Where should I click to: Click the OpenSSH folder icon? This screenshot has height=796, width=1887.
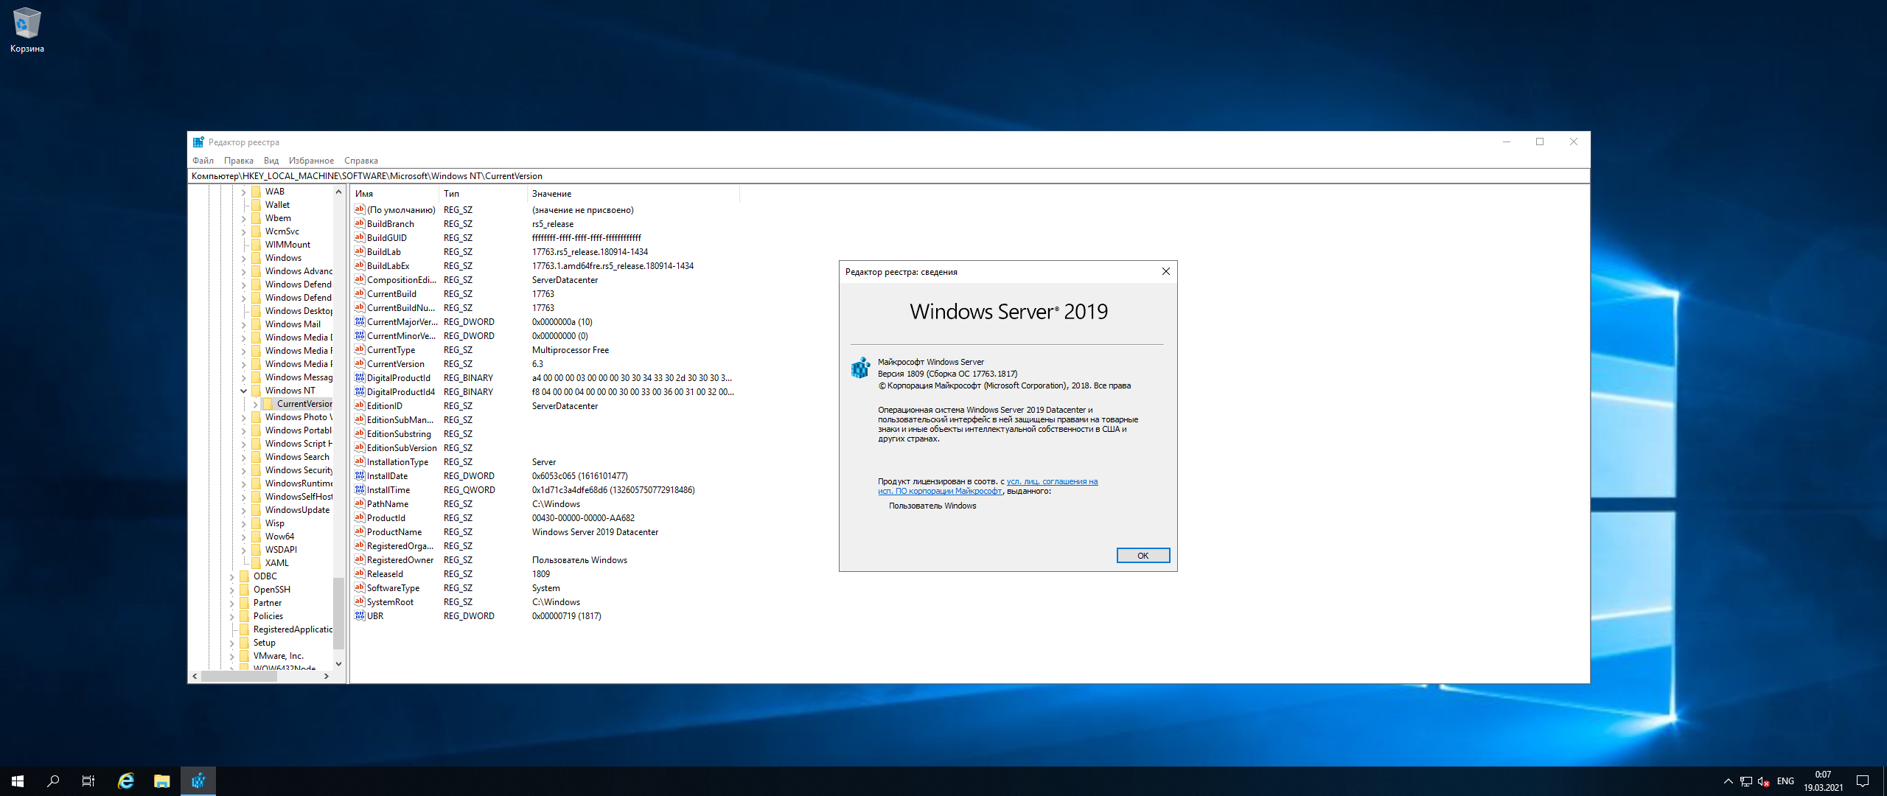click(x=245, y=590)
